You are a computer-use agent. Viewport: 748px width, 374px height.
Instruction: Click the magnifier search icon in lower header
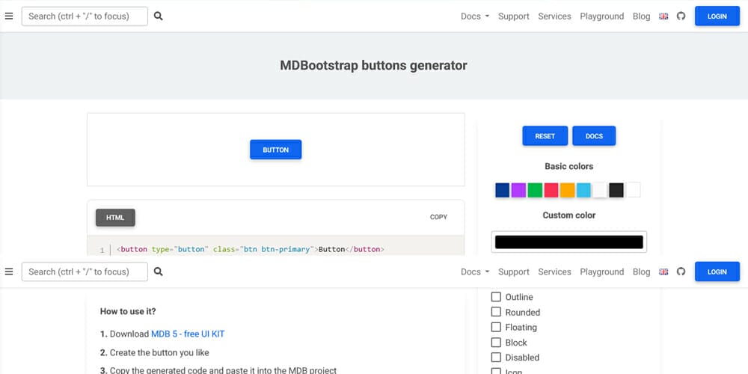coord(159,272)
